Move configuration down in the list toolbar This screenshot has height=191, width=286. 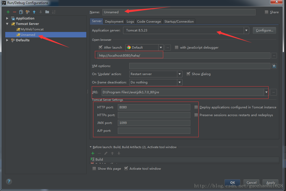(41, 12)
